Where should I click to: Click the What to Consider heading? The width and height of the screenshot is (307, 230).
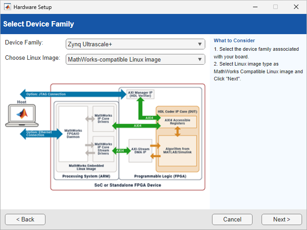click(x=234, y=40)
